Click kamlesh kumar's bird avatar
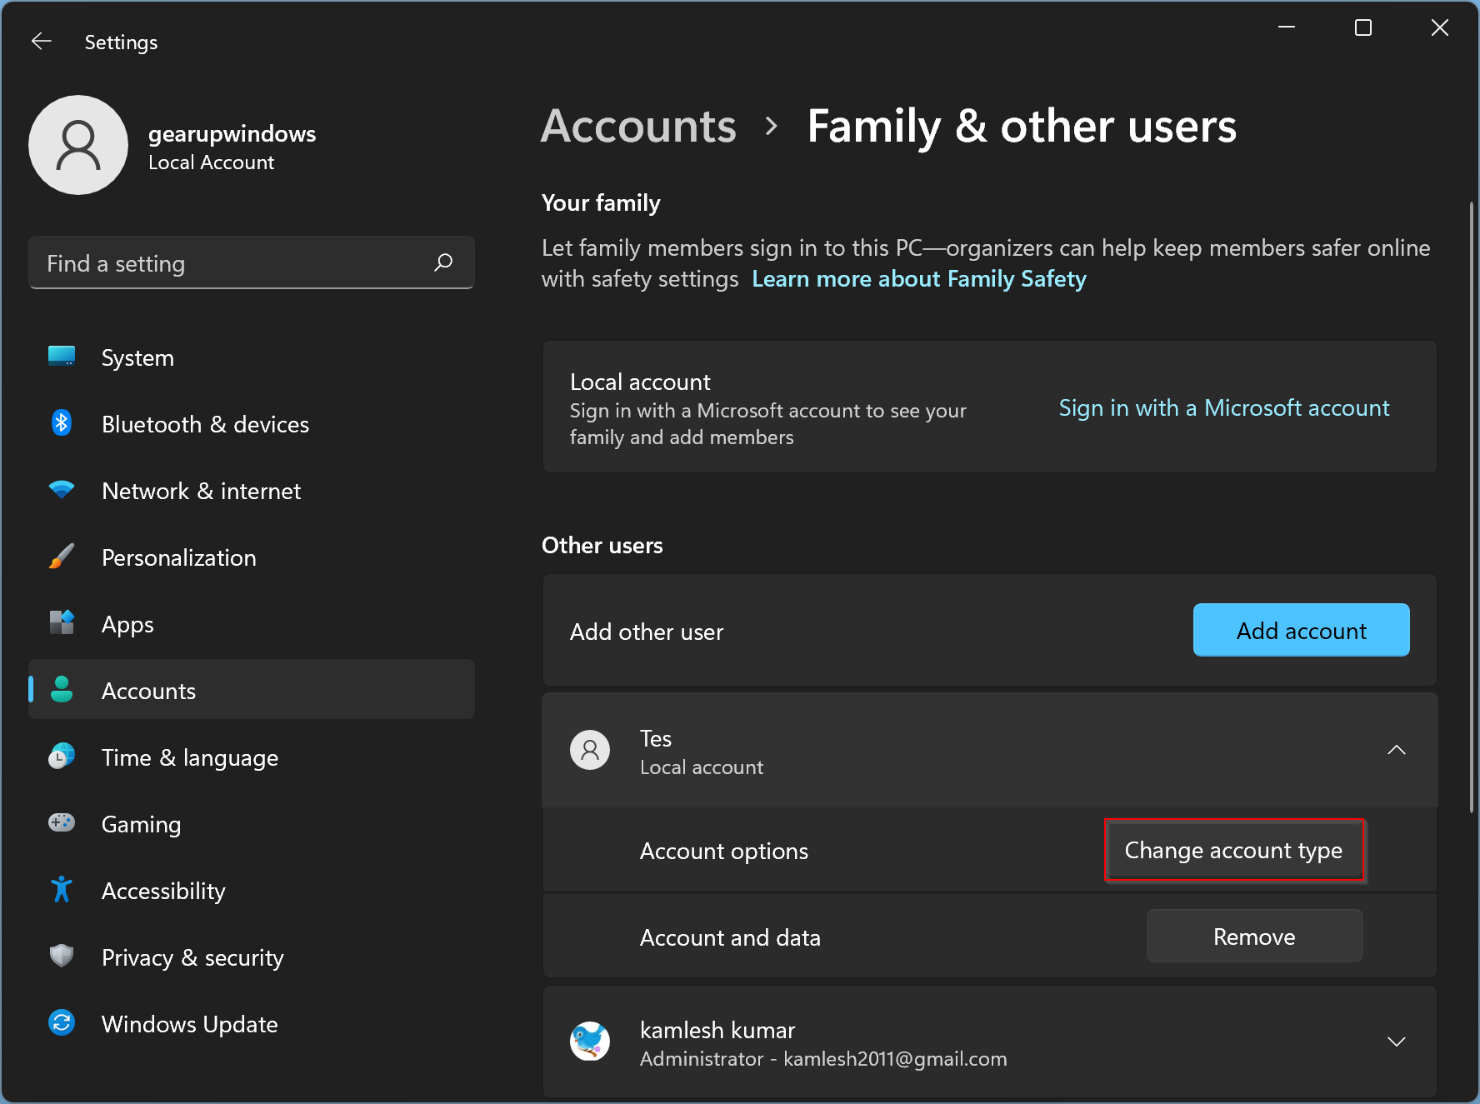 [x=590, y=1042]
